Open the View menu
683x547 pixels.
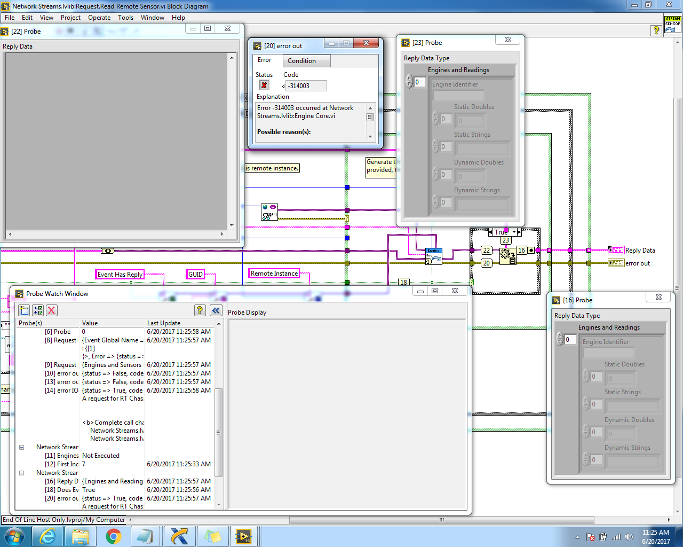coord(46,17)
